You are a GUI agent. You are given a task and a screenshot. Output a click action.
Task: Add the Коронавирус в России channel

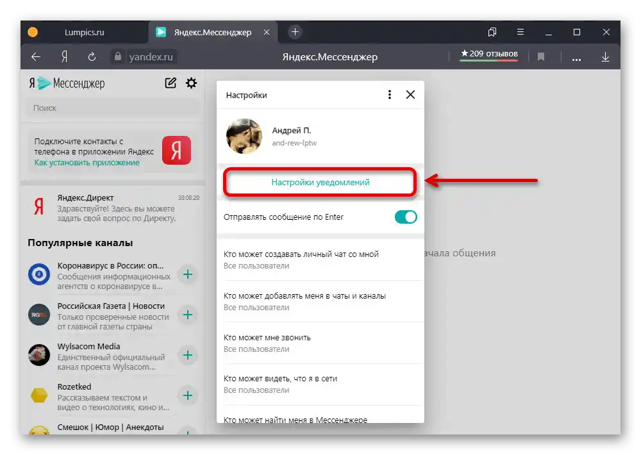point(187,274)
